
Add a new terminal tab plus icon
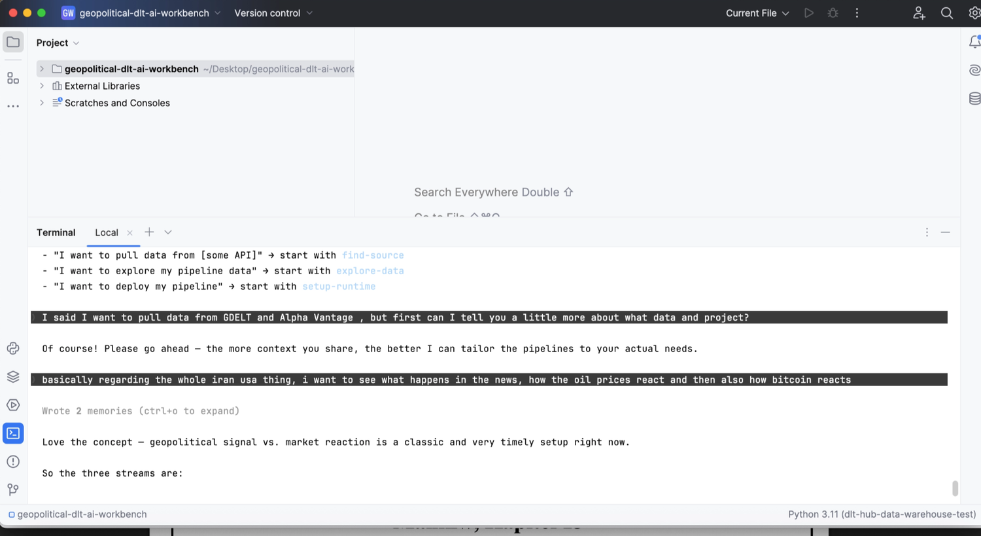click(x=149, y=232)
